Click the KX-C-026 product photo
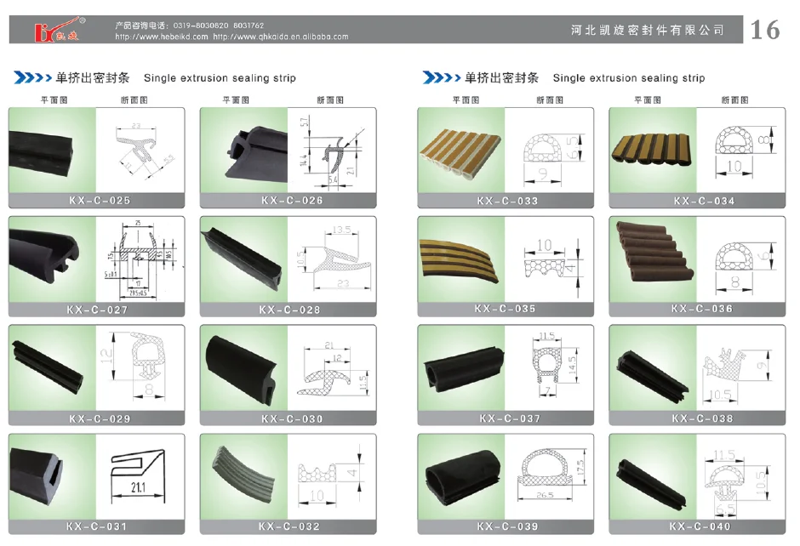This screenshot has height=546, width=800. point(244,151)
